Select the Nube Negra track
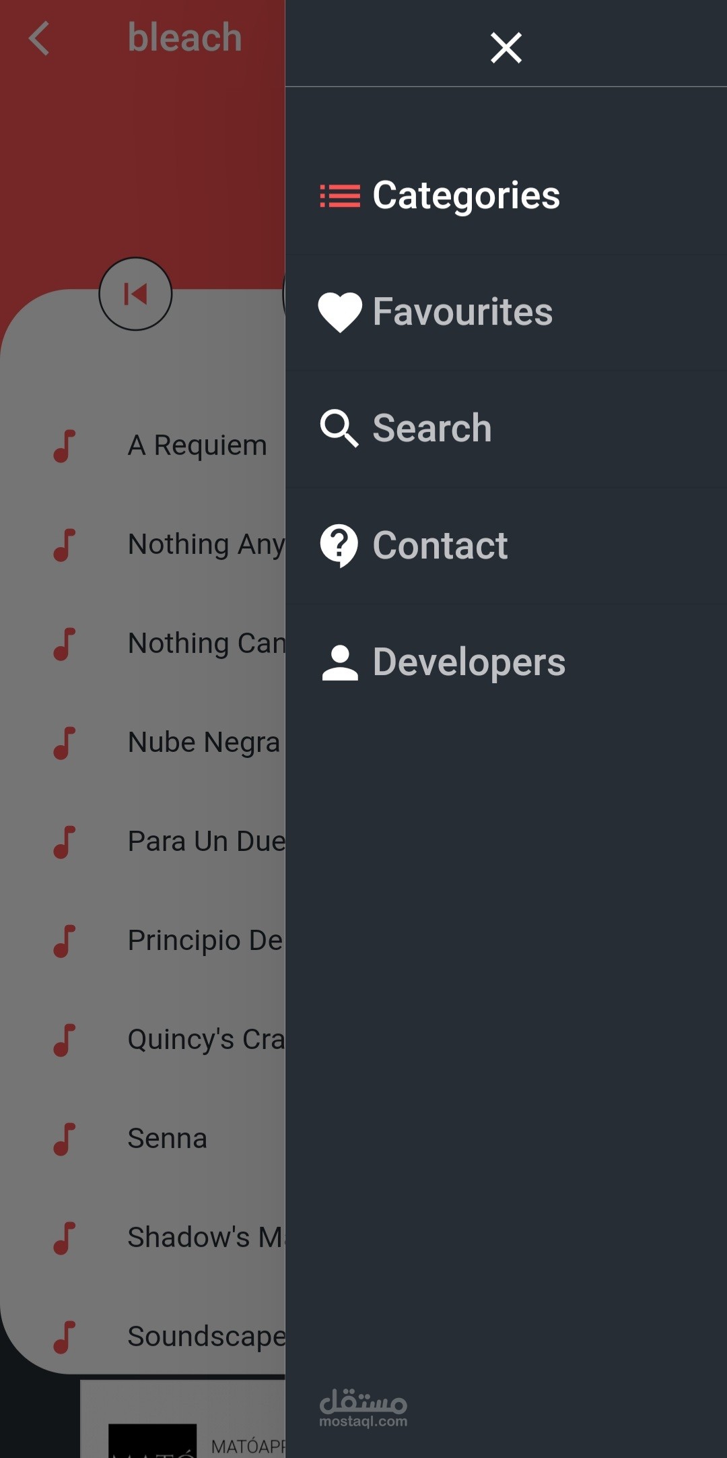This screenshot has height=1458, width=727. (203, 742)
